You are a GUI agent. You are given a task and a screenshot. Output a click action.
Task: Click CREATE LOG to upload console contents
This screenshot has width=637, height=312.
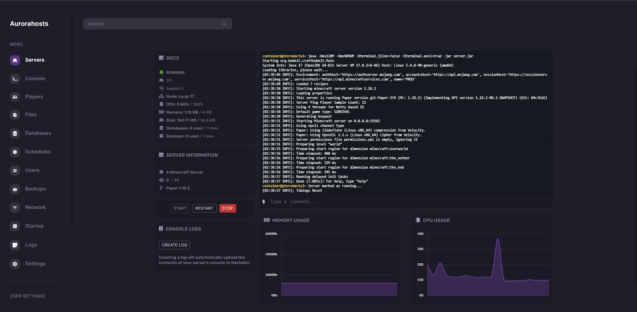point(174,245)
